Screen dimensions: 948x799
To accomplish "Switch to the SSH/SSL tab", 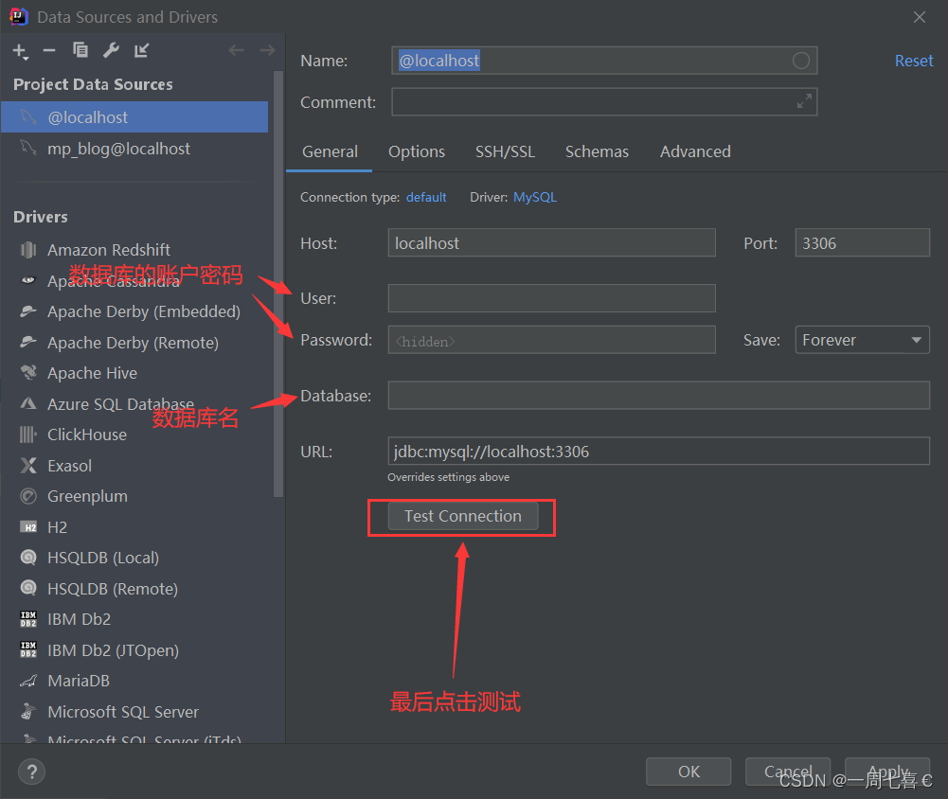I will coord(505,151).
